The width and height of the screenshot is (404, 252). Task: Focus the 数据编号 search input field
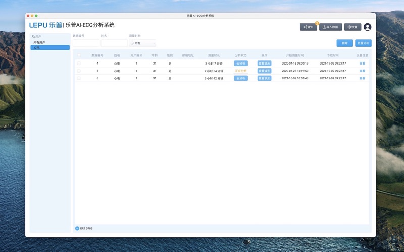(86, 43)
